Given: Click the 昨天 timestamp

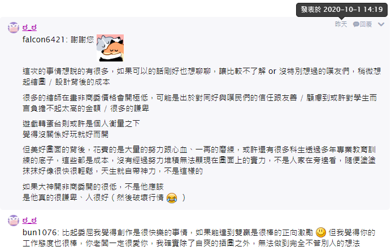Looking at the screenshot, I should tap(341, 24).
